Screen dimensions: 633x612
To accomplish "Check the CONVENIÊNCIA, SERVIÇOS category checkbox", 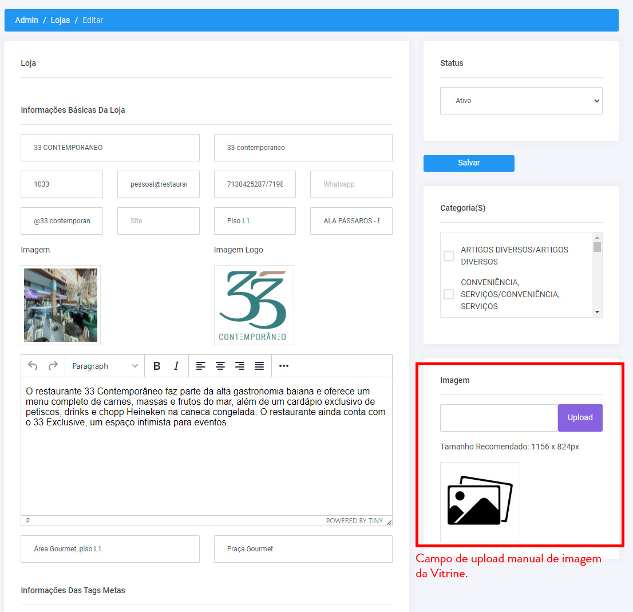I will point(449,294).
